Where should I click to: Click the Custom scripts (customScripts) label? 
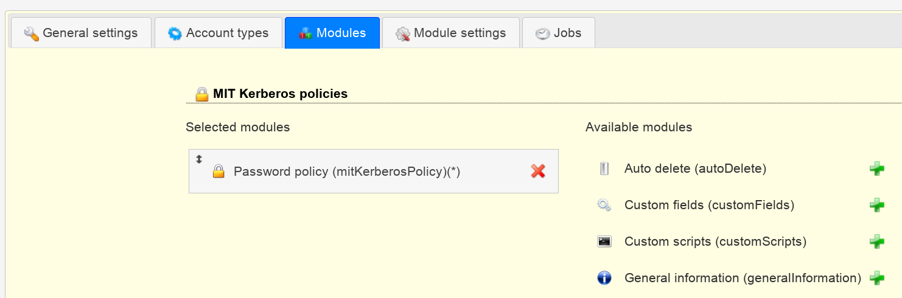tap(715, 241)
